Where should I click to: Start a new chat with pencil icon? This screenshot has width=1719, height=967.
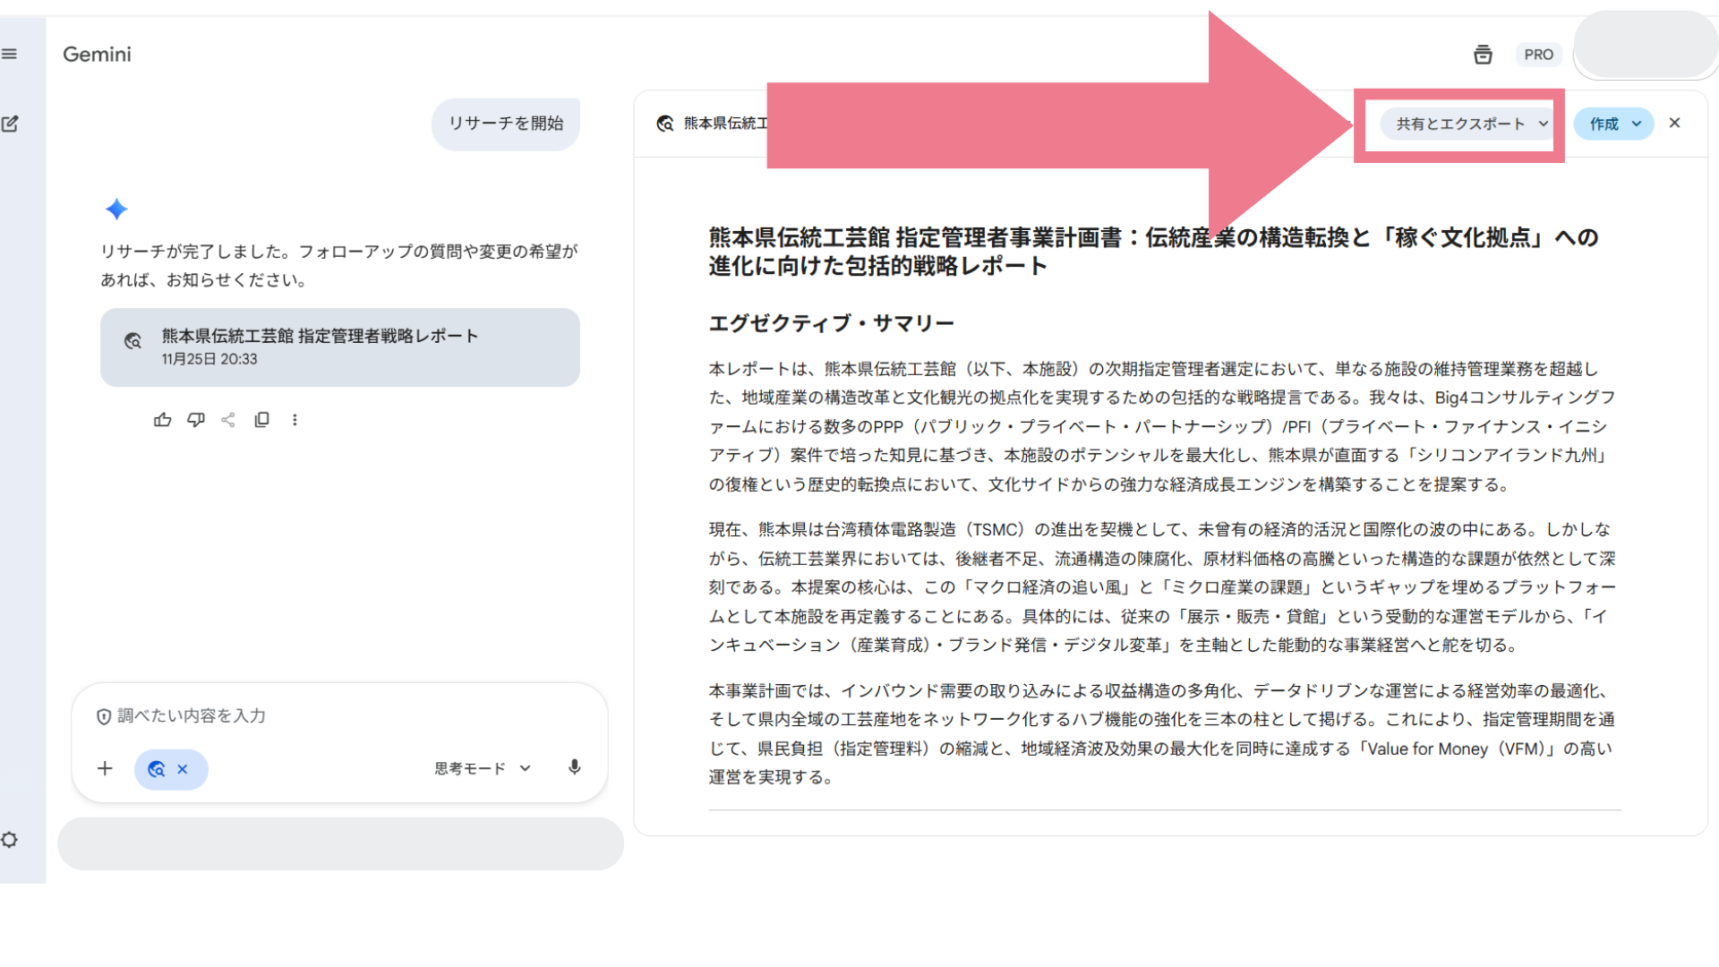pos(10,124)
